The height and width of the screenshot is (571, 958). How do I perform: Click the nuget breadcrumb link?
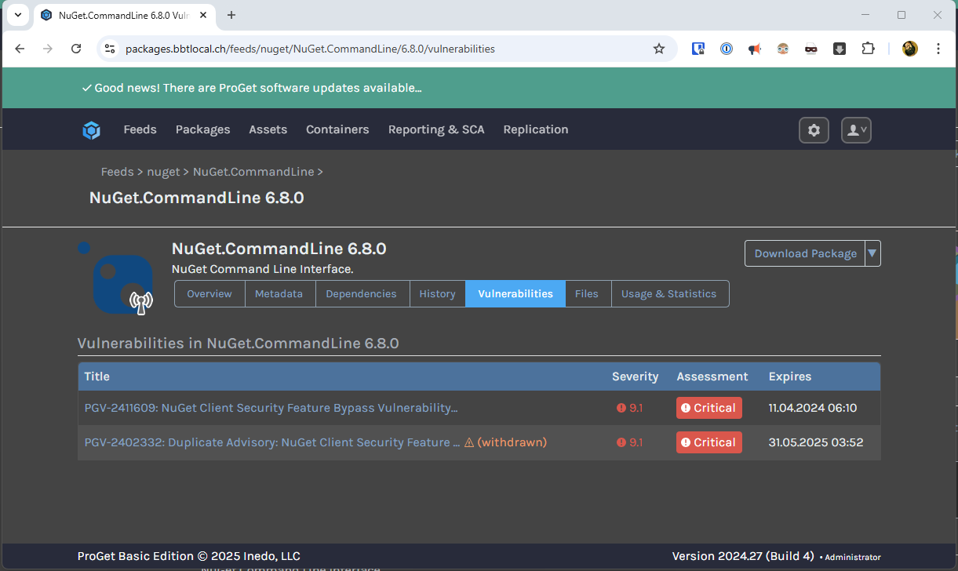163,172
